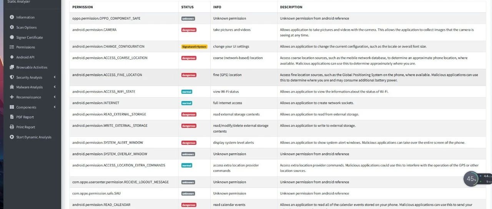
Task: Expand the Reconnaissance submenu arrow
Action: [x=55, y=97]
